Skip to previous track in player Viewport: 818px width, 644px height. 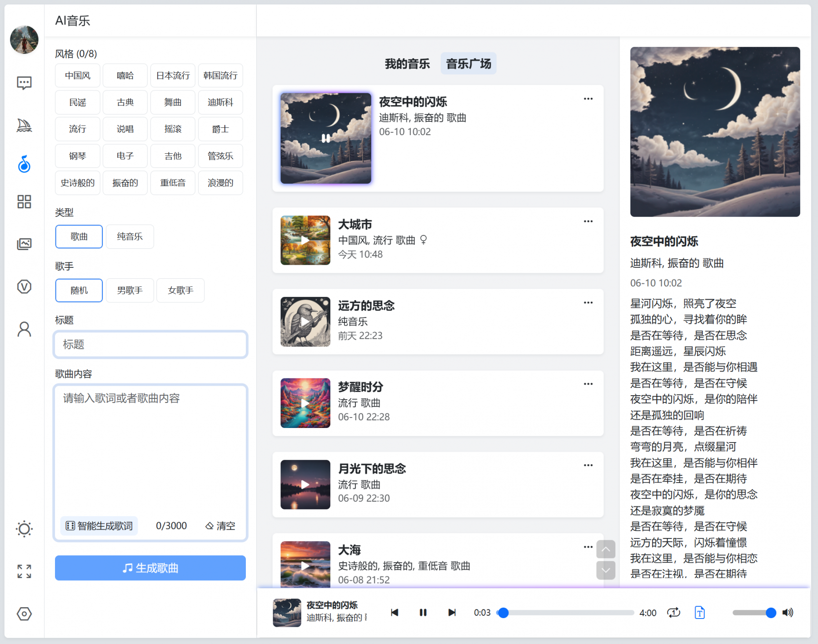coord(394,613)
